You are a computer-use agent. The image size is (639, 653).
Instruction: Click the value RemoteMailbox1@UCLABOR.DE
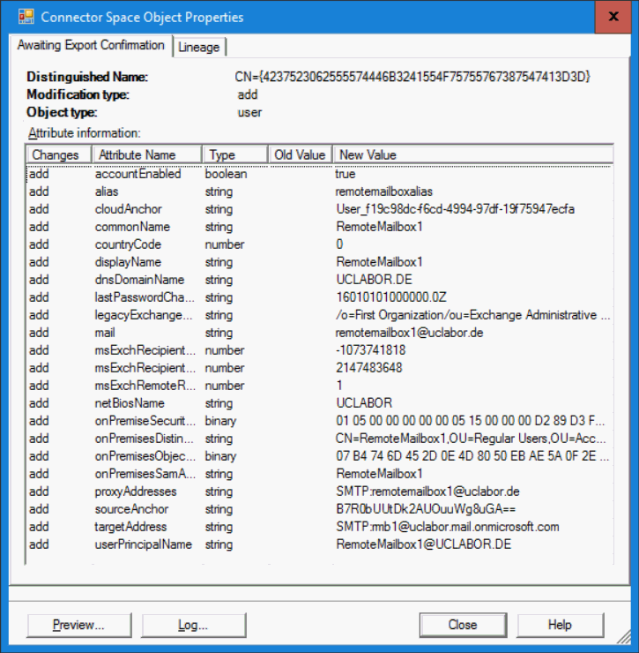tap(424, 544)
